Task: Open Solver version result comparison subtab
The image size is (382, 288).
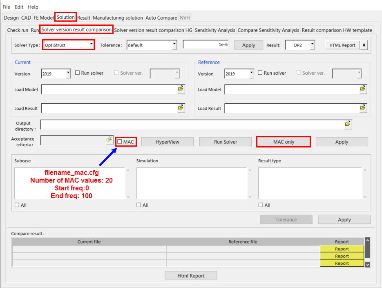Action: click(x=76, y=30)
